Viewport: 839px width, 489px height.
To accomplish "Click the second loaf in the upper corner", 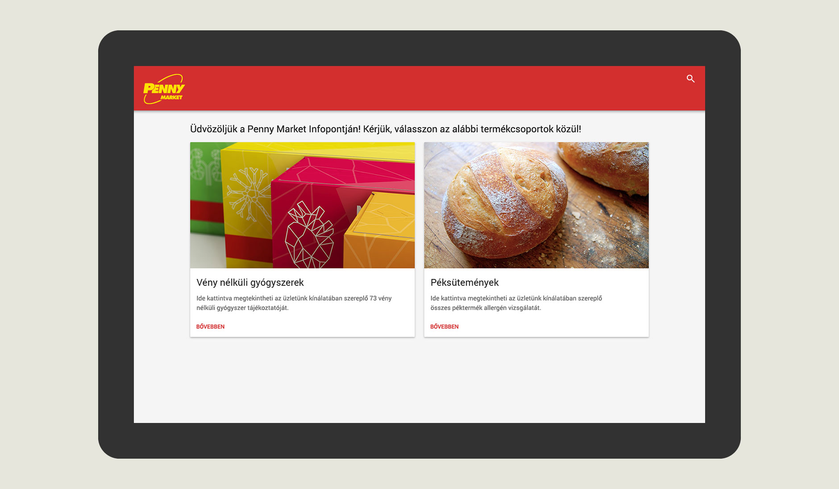I will click(x=605, y=165).
